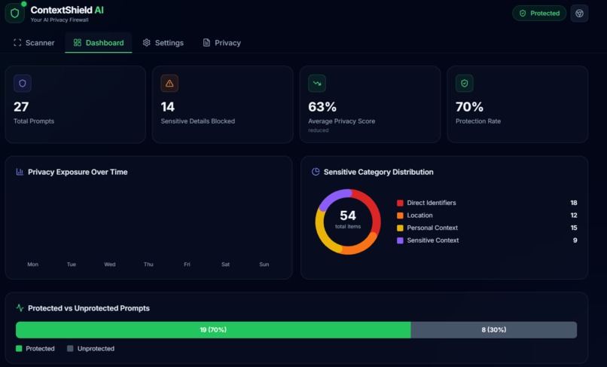Click the gray 8 (30%) bar segment

pyautogui.click(x=494, y=330)
